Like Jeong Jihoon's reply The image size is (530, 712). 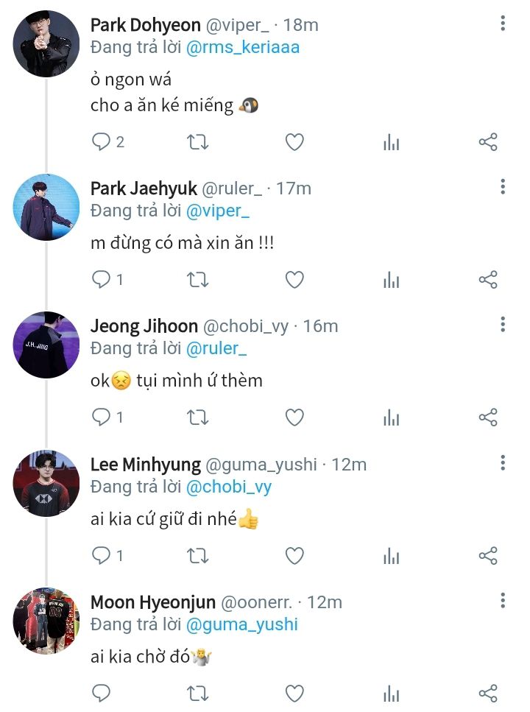click(x=294, y=417)
